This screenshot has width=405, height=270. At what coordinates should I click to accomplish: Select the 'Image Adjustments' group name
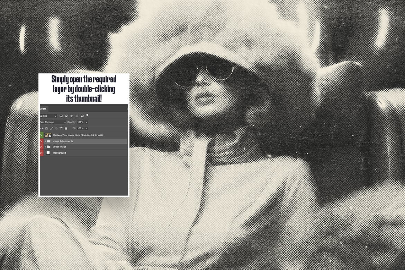click(63, 141)
